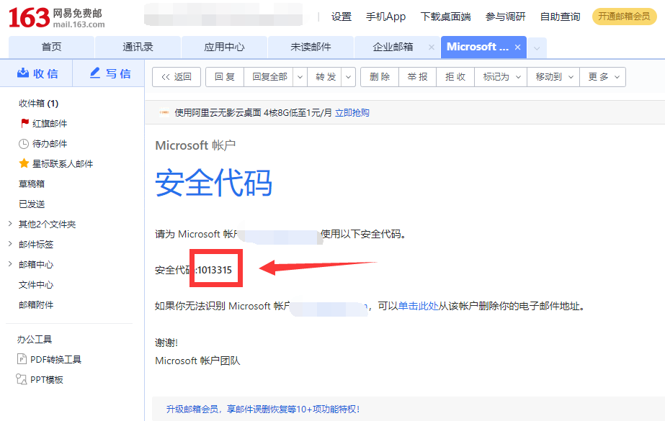The image size is (665, 421).
Task: Switch to the 通讯录 tab
Action: [x=138, y=47]
